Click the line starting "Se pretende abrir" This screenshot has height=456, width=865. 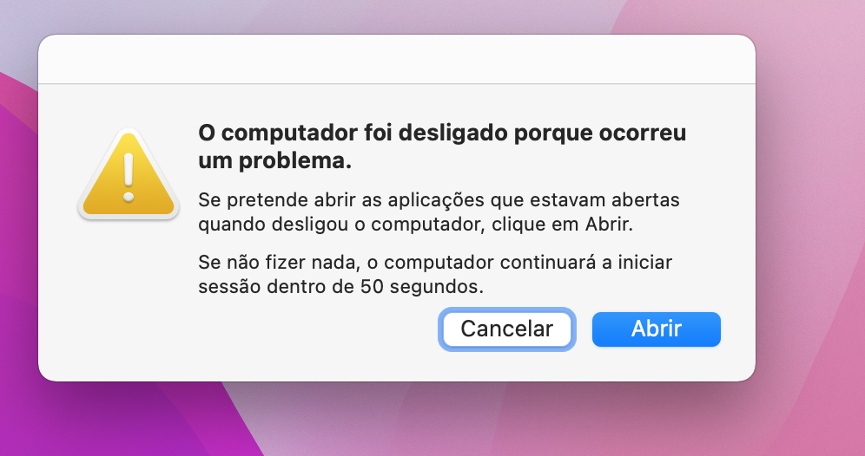point(439,199)
